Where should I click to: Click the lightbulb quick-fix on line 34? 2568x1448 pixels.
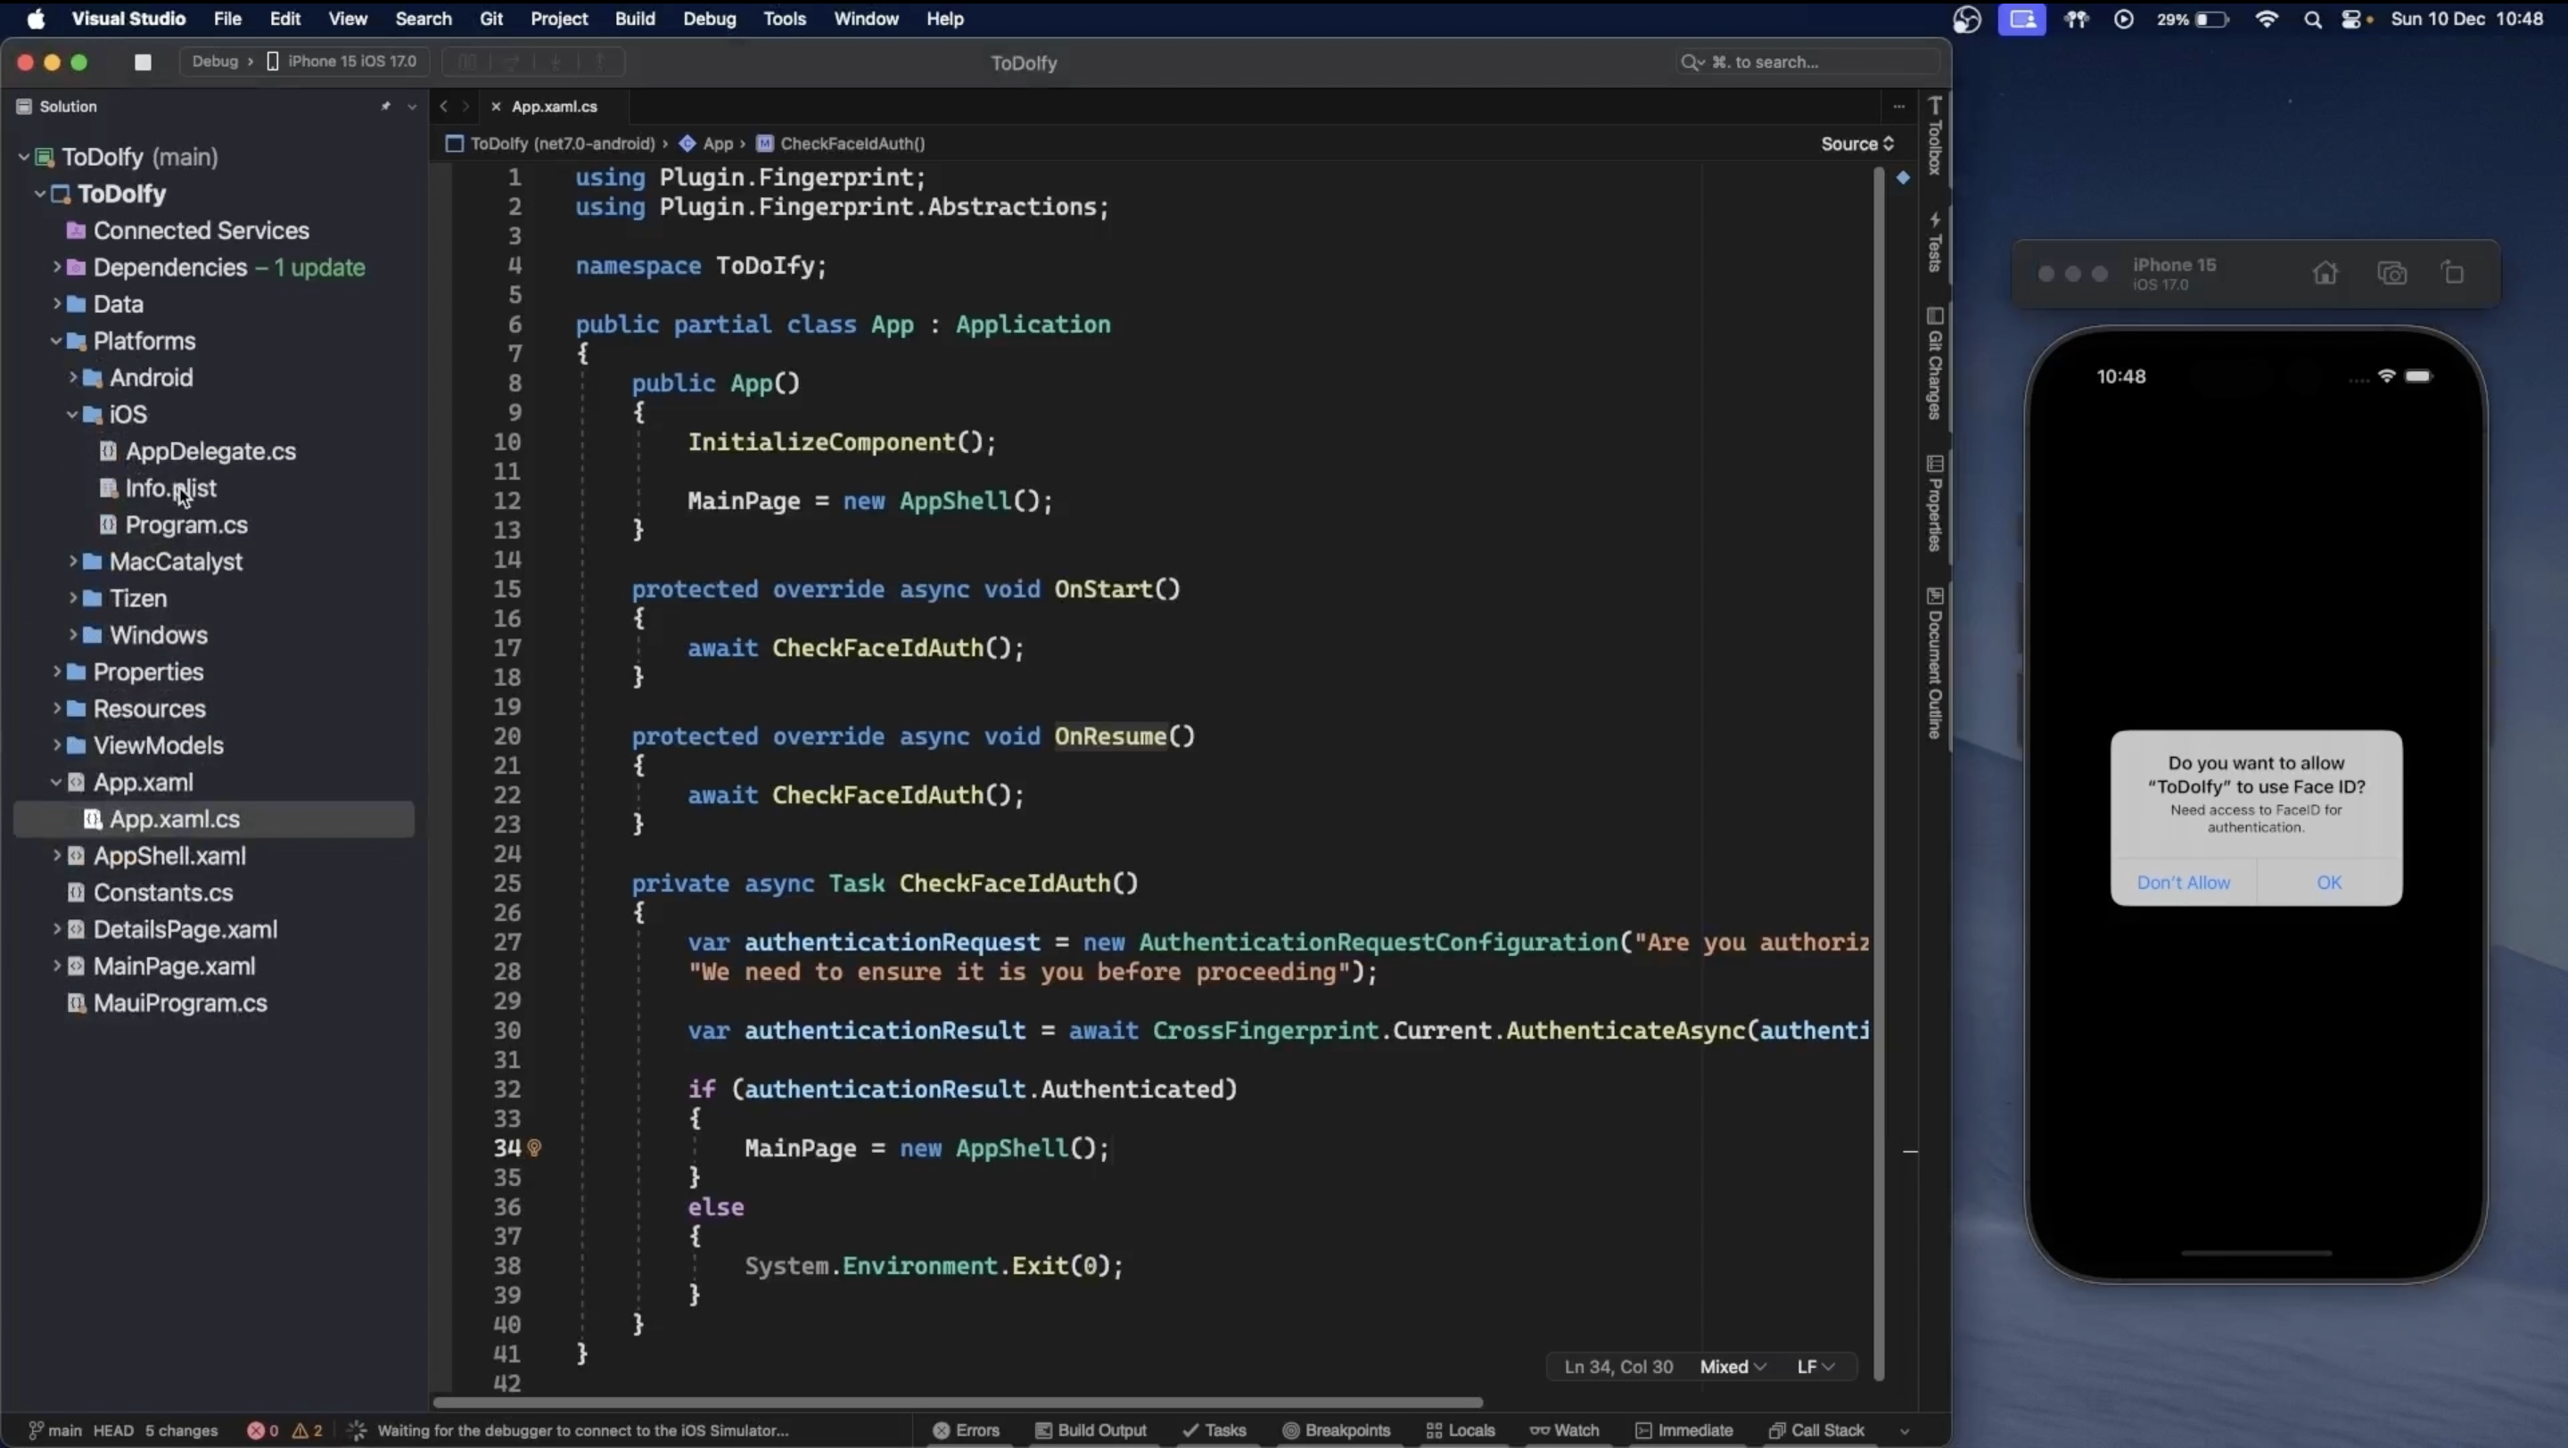(534, 1148)
